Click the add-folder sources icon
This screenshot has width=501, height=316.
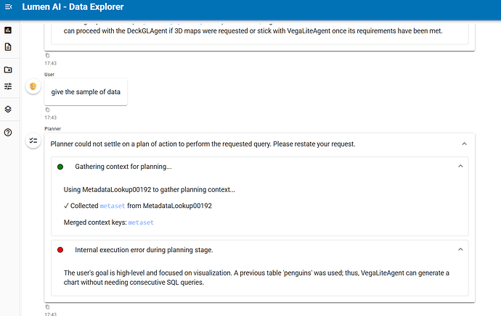click(x=8, y=70)
